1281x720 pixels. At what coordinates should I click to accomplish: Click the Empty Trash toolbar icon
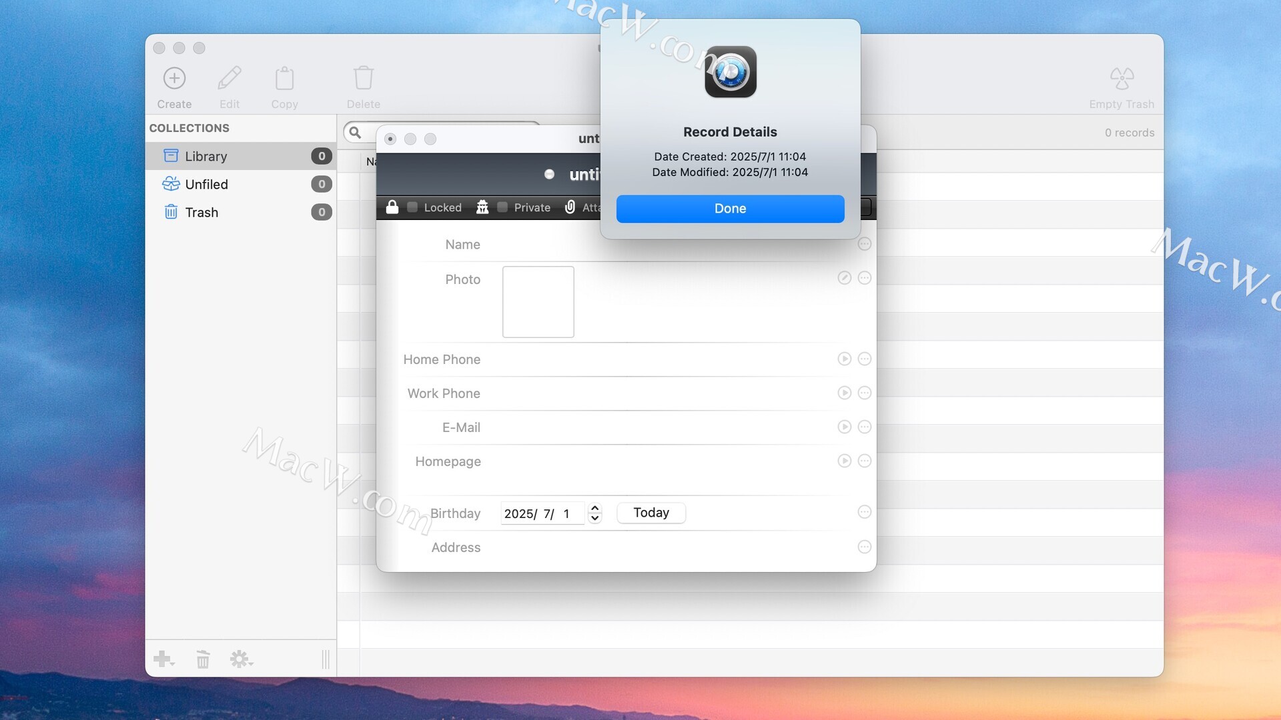click(x=1122, y=79)
